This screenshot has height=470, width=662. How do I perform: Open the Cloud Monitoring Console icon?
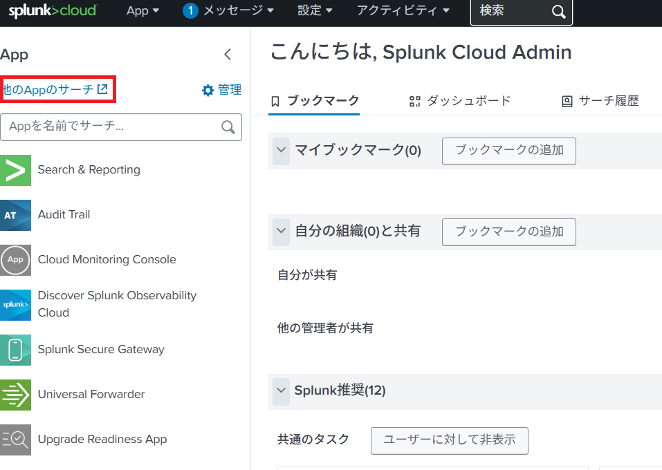point(15,260)
